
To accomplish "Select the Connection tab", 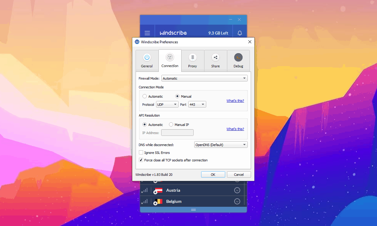I will [x=170, y=60].
